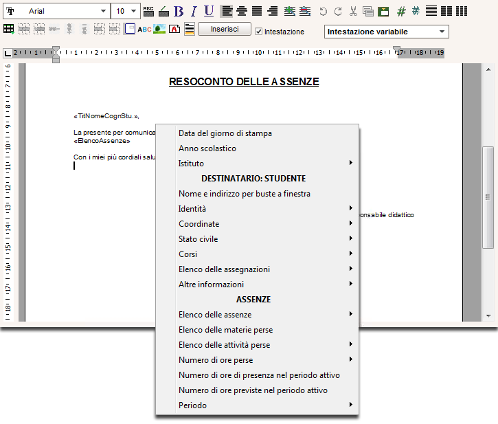Click the copy pages icon
The height and width of the screenshot is (424, 498).
(x=368, y=12)
